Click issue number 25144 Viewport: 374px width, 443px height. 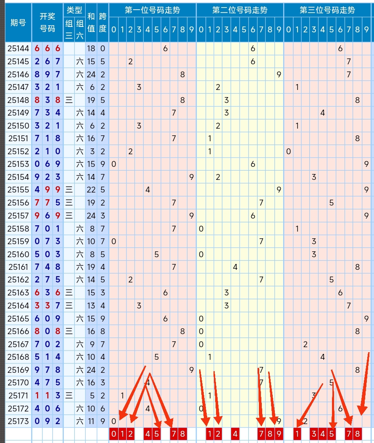point(18,49)
